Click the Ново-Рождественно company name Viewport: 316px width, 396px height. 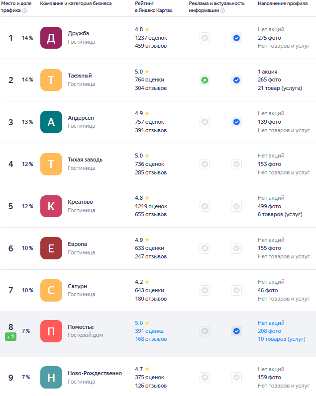[x=95, y=373]
